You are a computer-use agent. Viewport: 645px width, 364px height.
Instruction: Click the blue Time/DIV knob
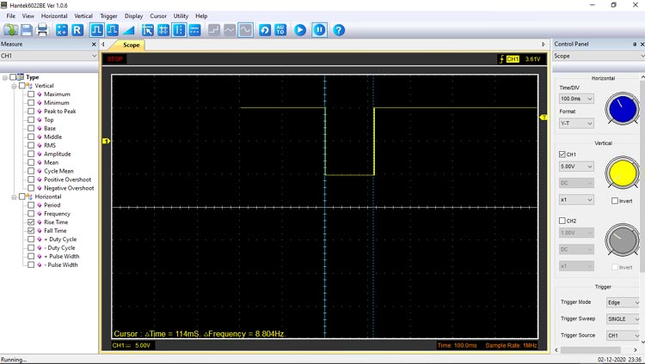(622, 109)
